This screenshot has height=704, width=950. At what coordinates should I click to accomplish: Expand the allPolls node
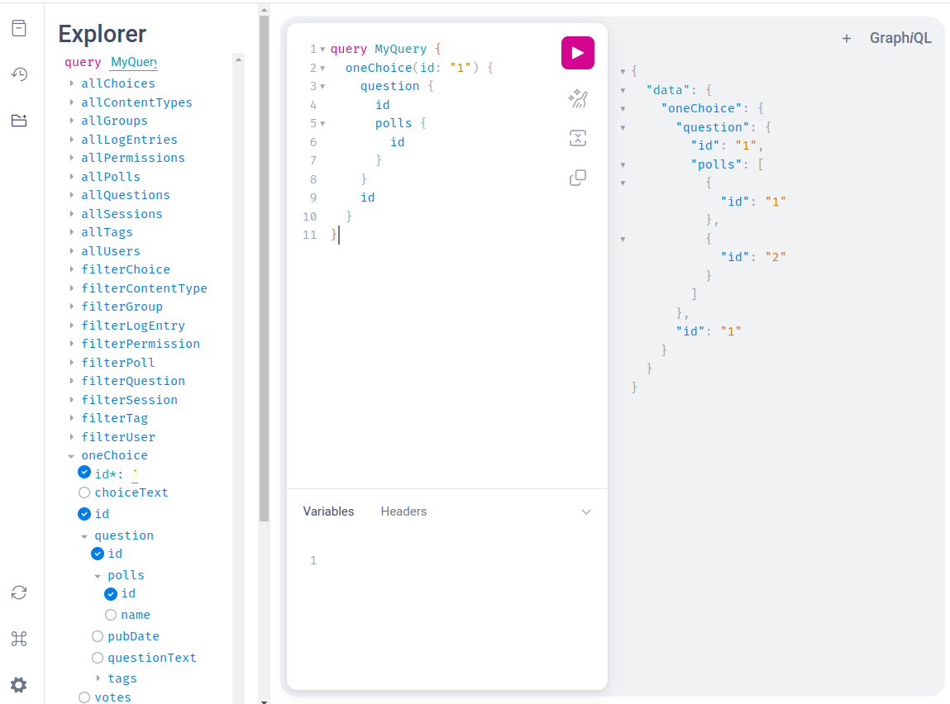point(71,177)
